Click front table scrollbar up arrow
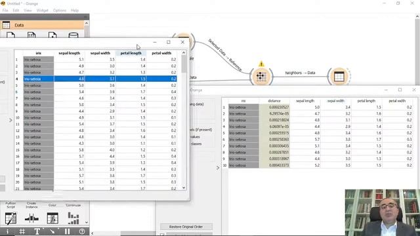Viewport: 420px width, 236px height. click(x=184, y=52)
